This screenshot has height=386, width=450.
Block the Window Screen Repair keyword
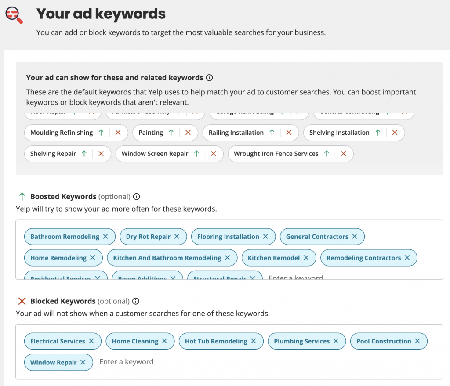[x=213, y=154]
